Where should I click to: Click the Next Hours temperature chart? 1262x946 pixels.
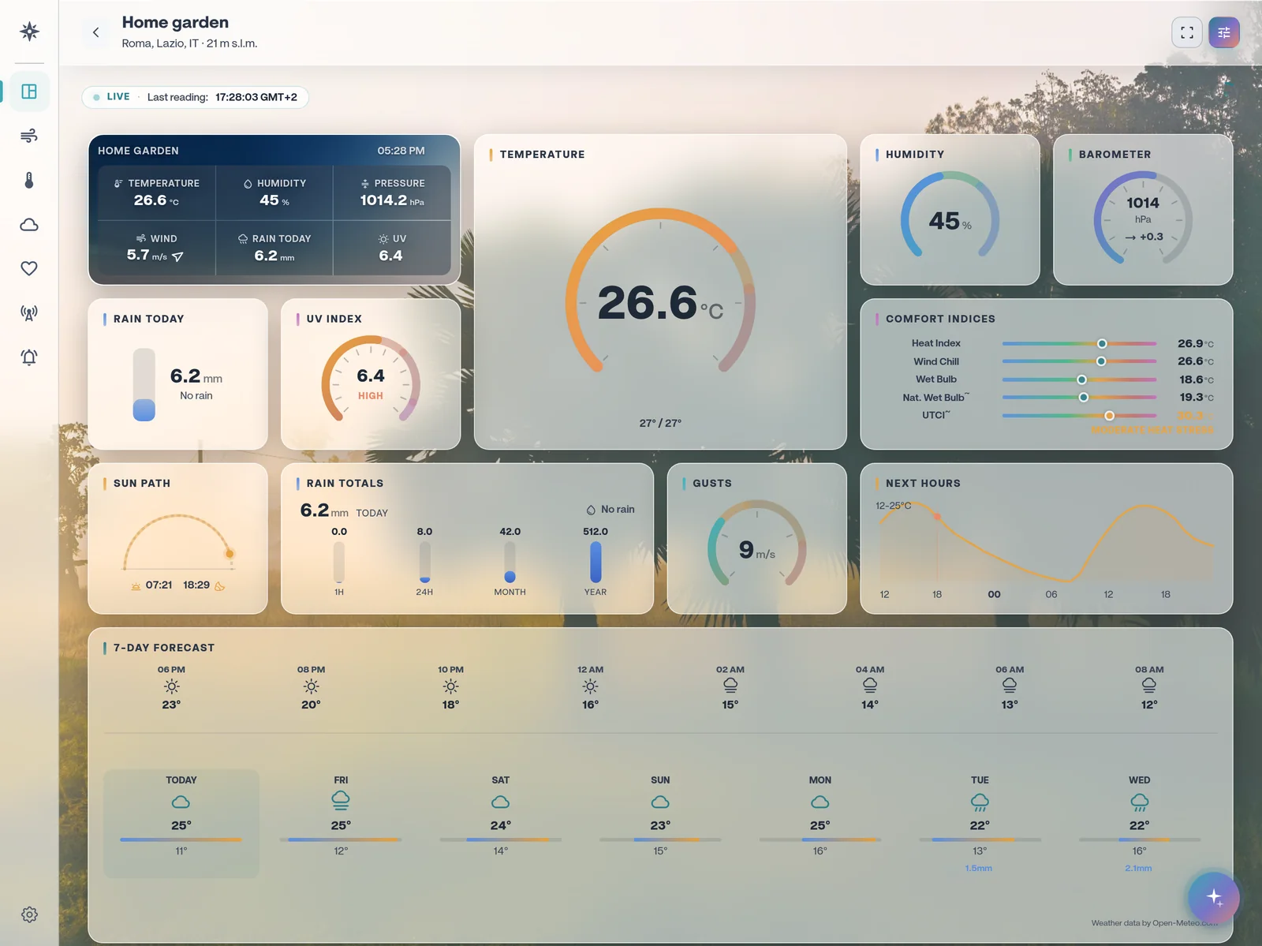(x=1047, y=544)
